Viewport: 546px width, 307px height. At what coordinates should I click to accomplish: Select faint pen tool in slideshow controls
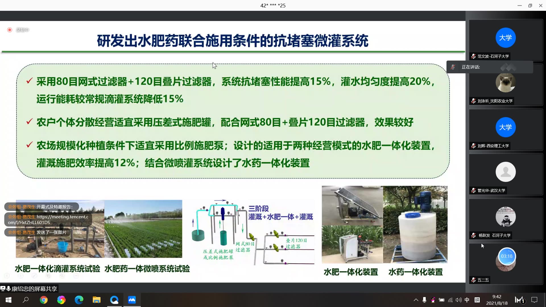pos(34,276)
